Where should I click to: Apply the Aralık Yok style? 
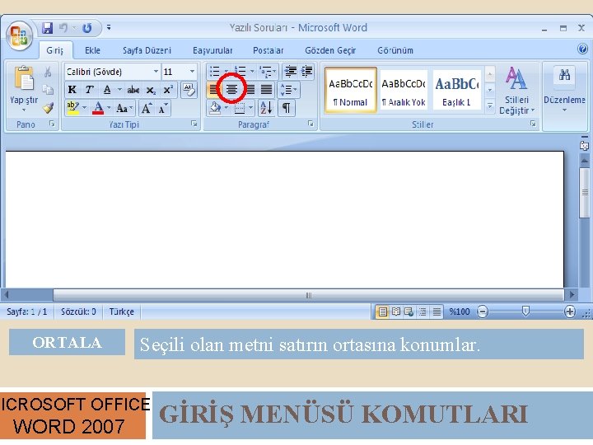404,90
